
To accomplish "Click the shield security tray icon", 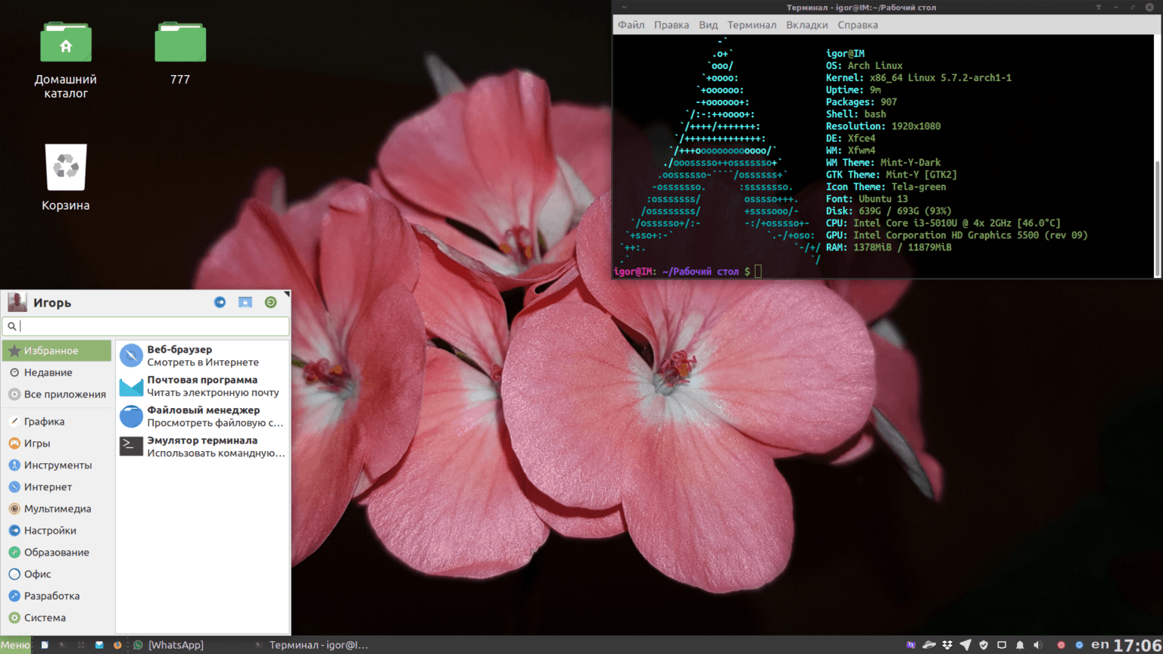I will (x=984, y=645).
